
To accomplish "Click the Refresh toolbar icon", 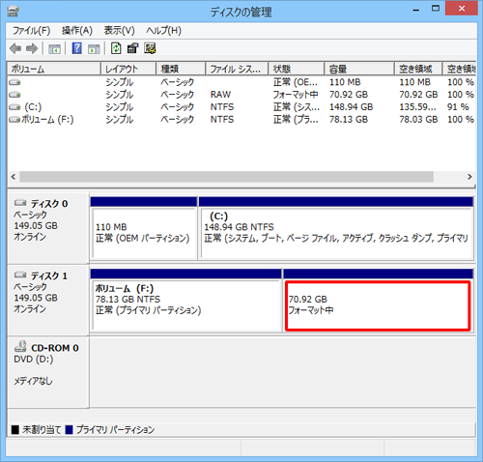I will pyautogui.click(x=116, y=48).
